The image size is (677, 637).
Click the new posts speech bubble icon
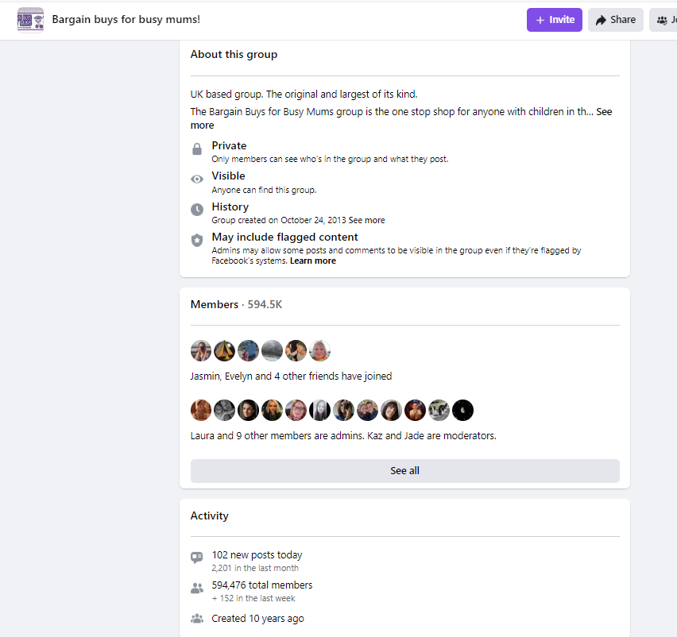(x=197, y=558)
